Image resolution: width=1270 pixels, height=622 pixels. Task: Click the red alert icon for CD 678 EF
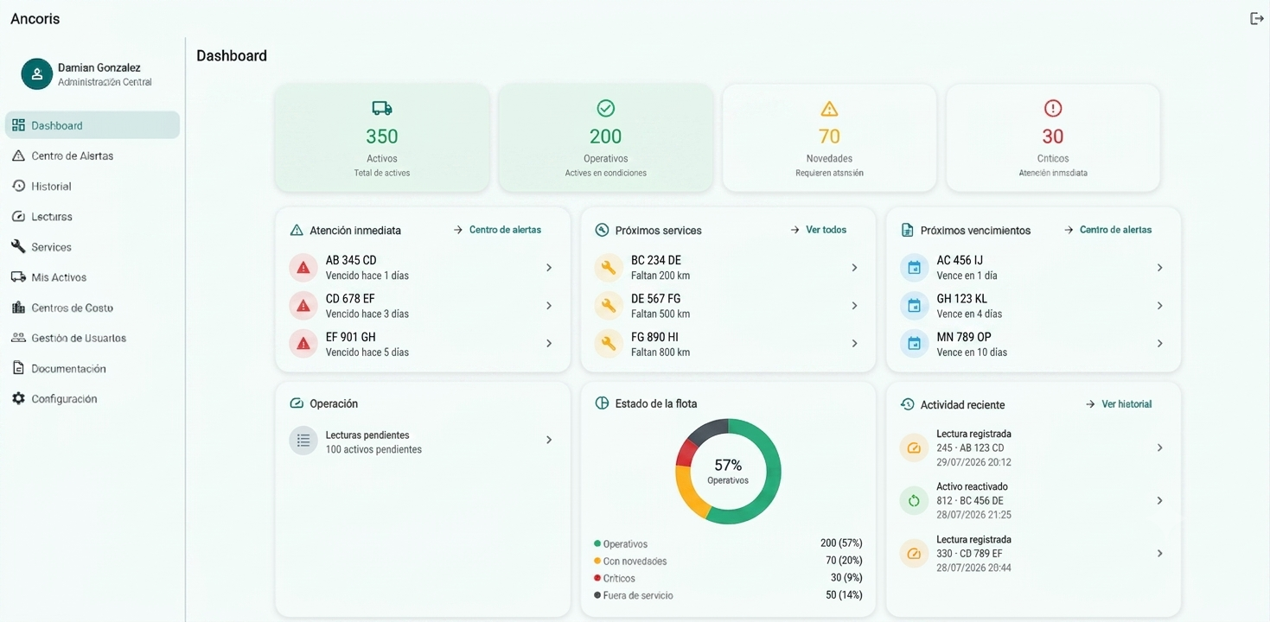[303, 306]
